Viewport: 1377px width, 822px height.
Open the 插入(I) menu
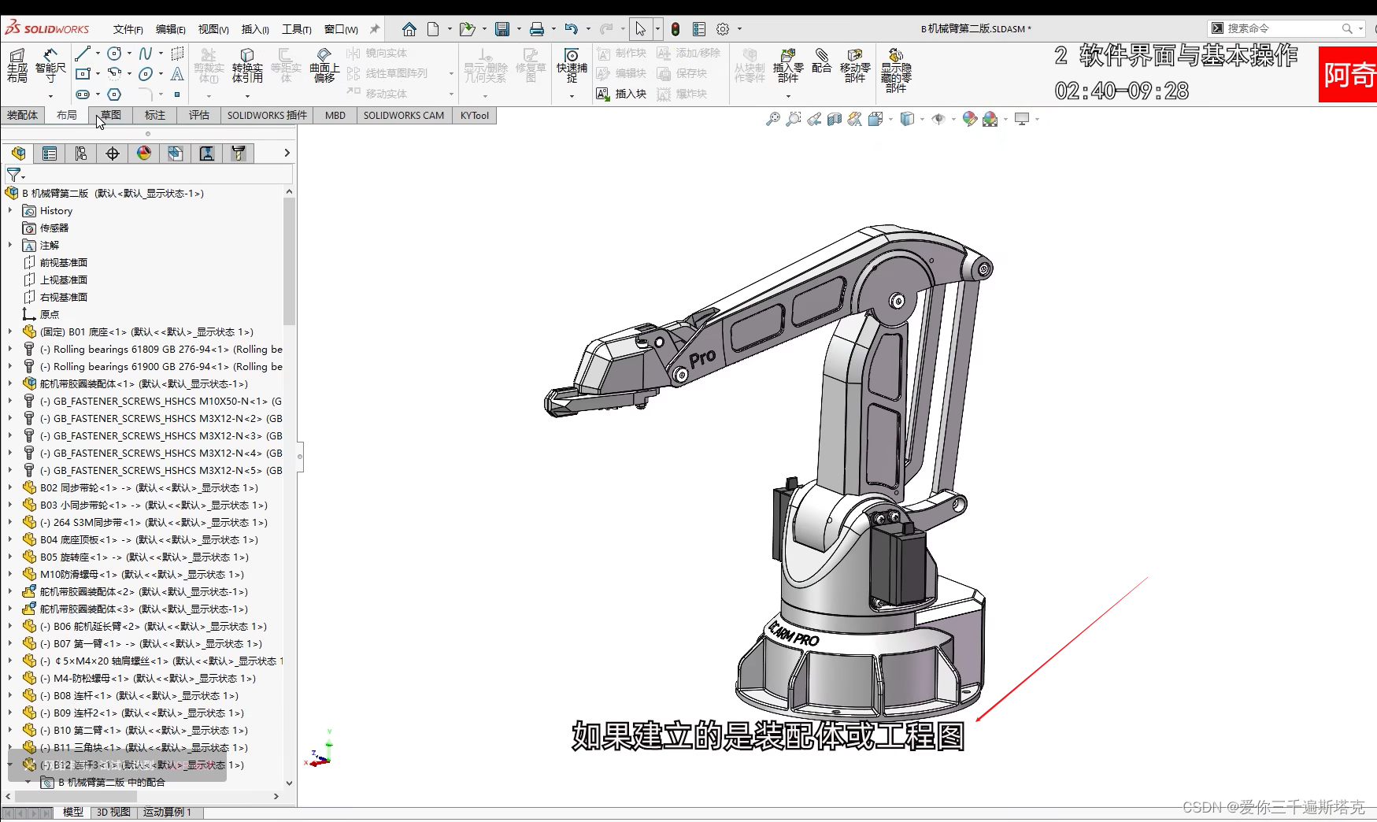pos(255,29)
